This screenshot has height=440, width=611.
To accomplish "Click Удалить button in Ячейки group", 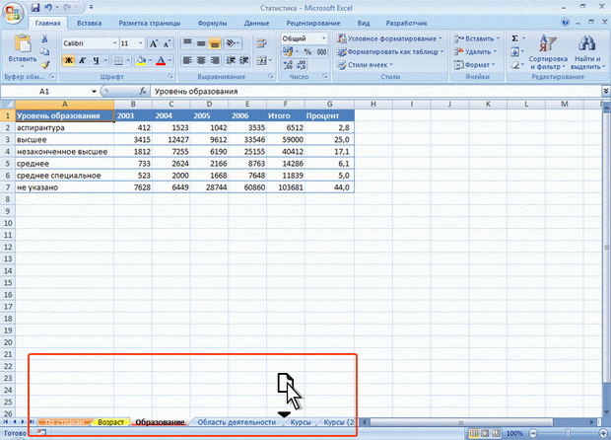I will click(475, 51).
